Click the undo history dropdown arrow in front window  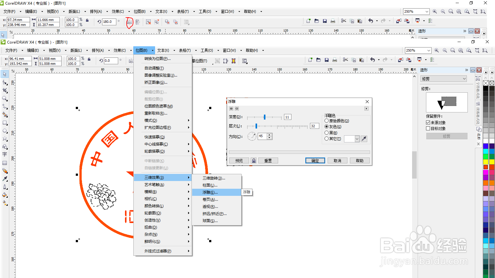(379, 60)
